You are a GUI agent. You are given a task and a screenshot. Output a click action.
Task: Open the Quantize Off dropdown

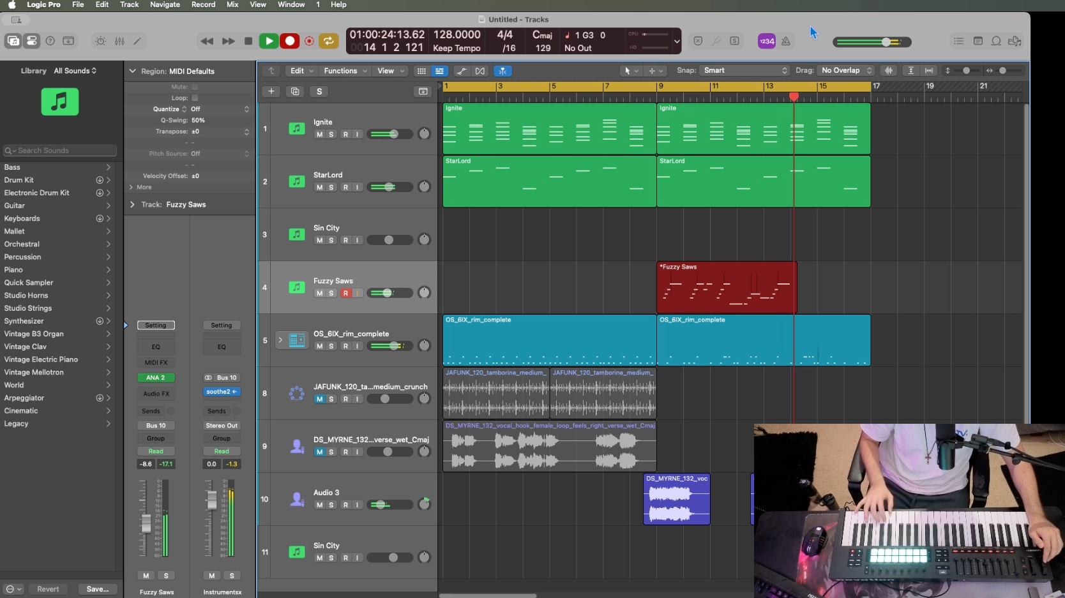tap(219, 109)
